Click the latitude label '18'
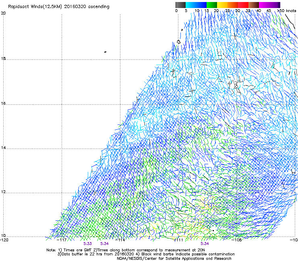Screen dimensions: 298x261 (x=3, y=58)
